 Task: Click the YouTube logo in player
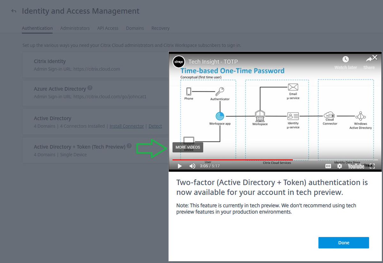pyautogui.click(x=356, y=166)
